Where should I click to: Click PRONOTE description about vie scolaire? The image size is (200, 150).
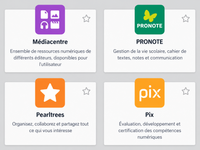(x=150, y=55)
